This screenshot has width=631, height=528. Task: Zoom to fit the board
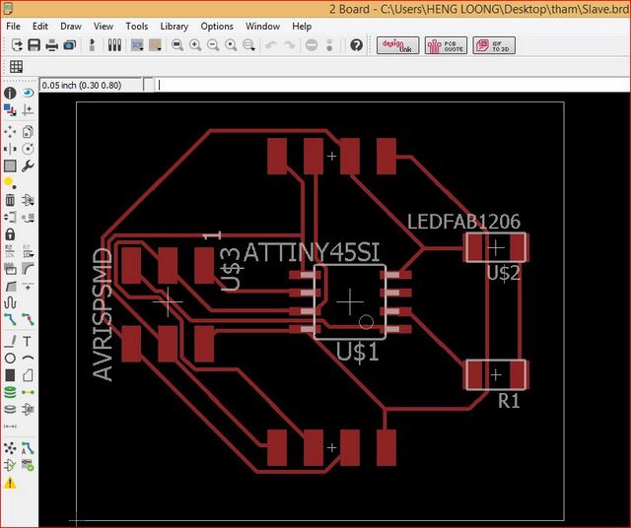coord(177,45)
